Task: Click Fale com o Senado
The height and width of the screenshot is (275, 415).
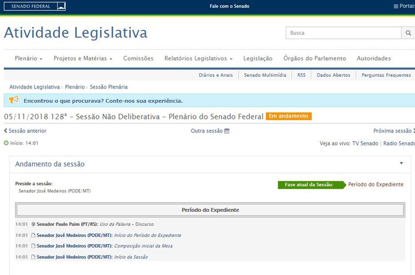Action: tap(230, 6)
